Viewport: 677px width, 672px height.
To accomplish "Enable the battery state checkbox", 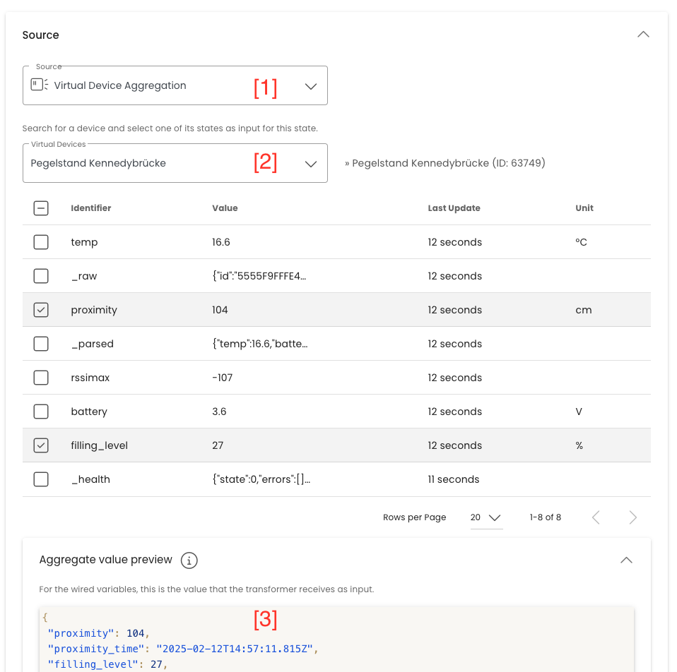I will tap(40, 411).
